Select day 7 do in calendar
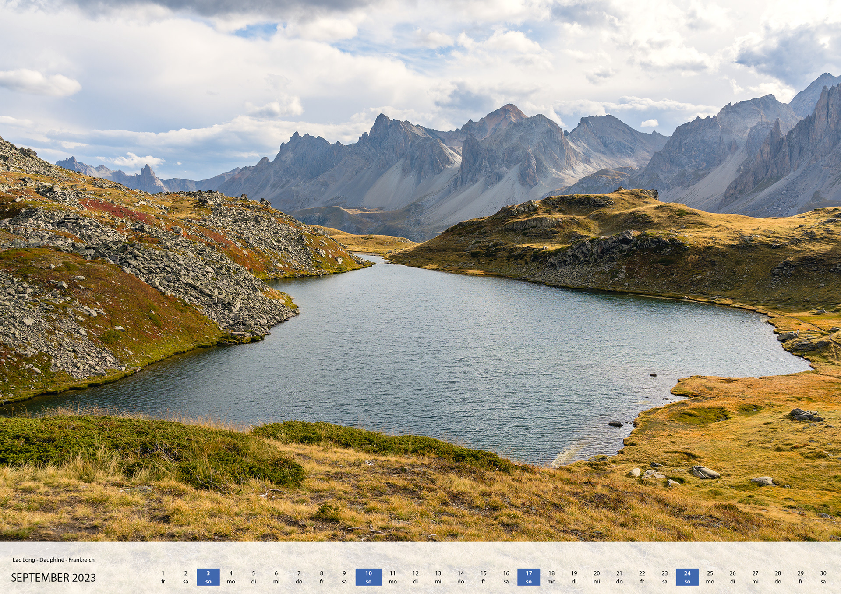 (x=299, y=577)
